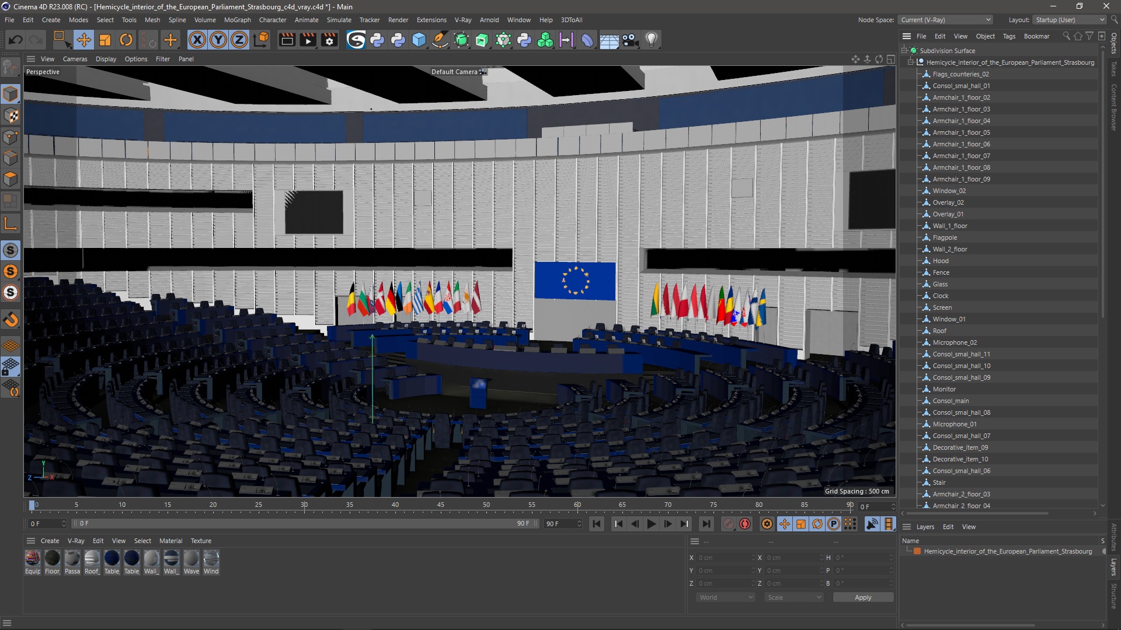1121x630 pixels.
Task: Open the Default Camera indicator menu
Action: tap(458, 72)
